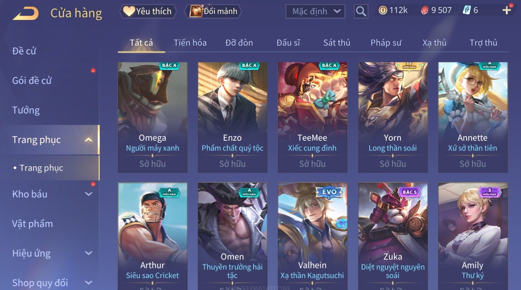521x290 pixels.
Task: Click the back arrow icon
Action: (x=26, y=14)
